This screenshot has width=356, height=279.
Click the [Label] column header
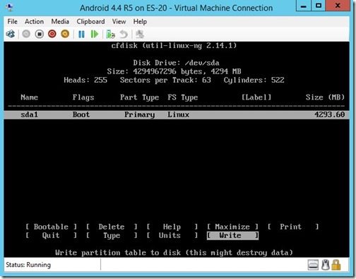click(x=256, y=97)
